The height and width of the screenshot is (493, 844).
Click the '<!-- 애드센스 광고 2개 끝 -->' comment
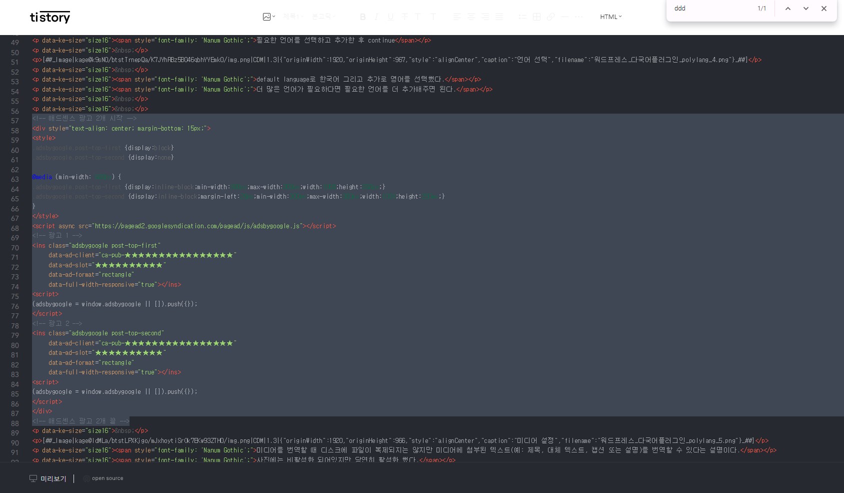pyautogui.click(x=81, y=421)
